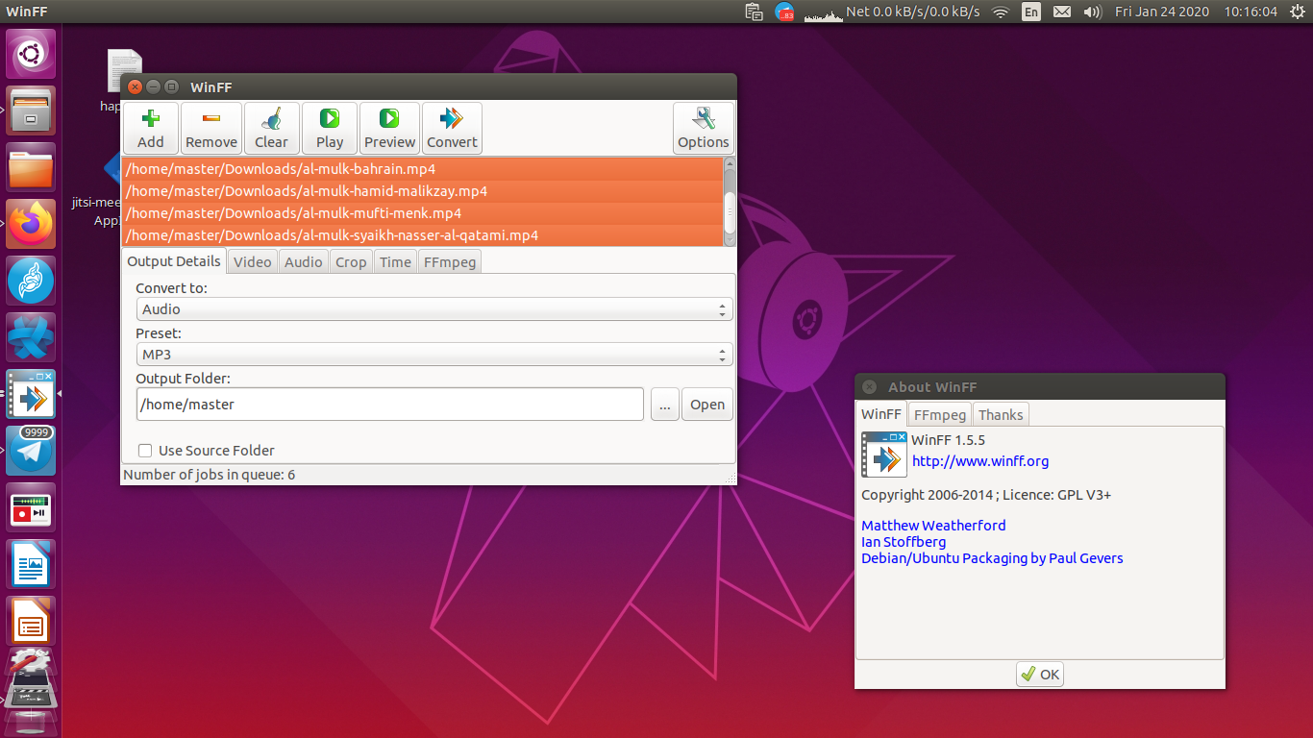The width and height of the screenshot is (1313, 738).
Task: Click the WinFF logo in About dialog
Action: click(x=884, y=455)
